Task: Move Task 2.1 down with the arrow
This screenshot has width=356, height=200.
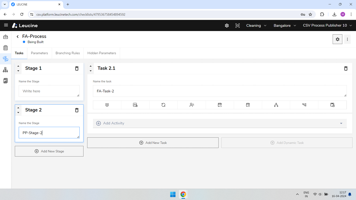Action: (91, 71)
